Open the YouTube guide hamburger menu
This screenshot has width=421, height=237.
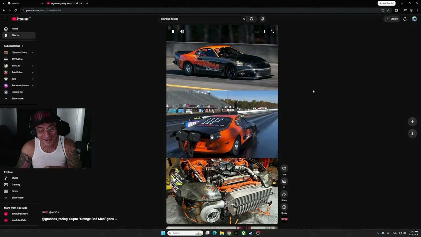[x=6, y=19]
